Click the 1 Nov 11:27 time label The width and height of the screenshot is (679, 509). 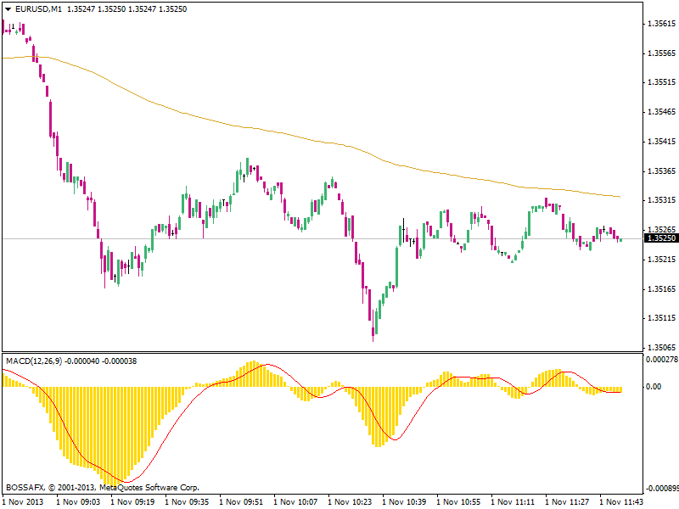click(x=567, y=502)
